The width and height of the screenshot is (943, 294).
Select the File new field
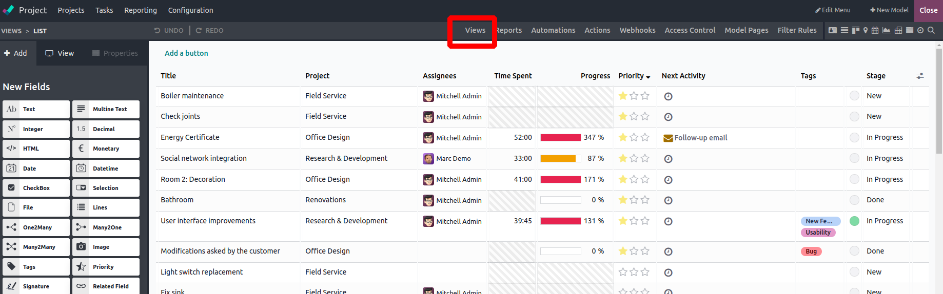tap(36, 207)
